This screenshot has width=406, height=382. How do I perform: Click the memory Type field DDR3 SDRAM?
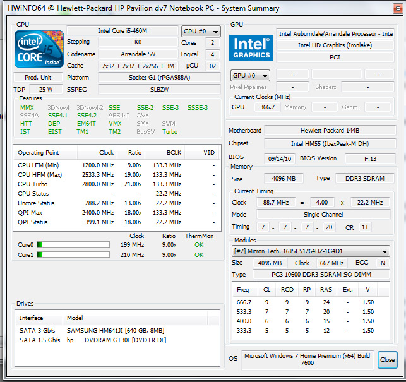365,179
